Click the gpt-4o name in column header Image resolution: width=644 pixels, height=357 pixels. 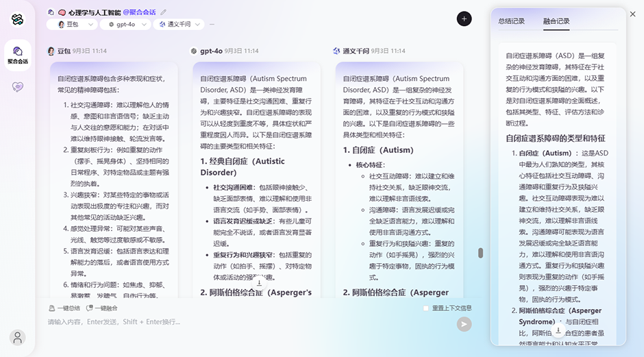[211, 51]
